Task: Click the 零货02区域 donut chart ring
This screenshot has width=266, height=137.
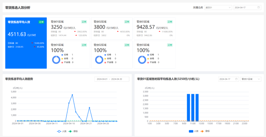Action: 99,59
